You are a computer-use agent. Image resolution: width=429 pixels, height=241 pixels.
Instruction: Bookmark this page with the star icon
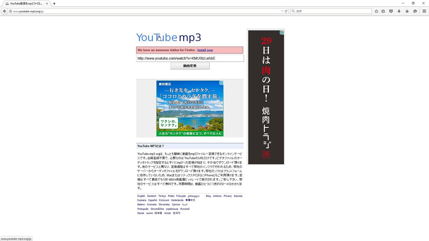(x=376, y=11)
